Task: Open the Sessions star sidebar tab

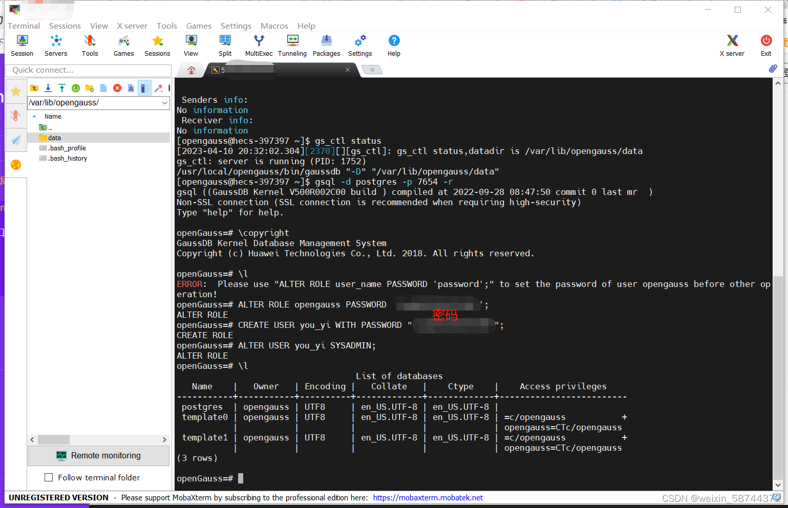Action: [x=16, y=91]
